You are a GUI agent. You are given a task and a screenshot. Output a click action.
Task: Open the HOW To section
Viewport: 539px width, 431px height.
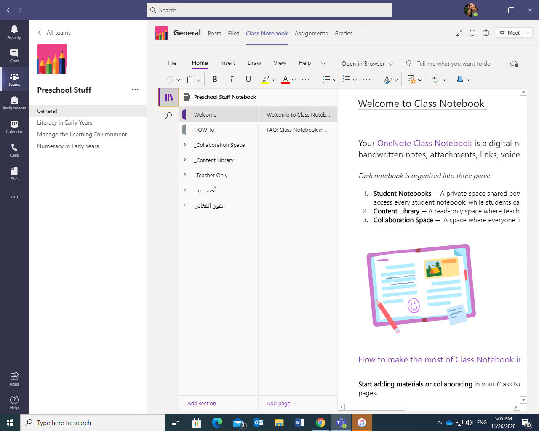[218, 130]
